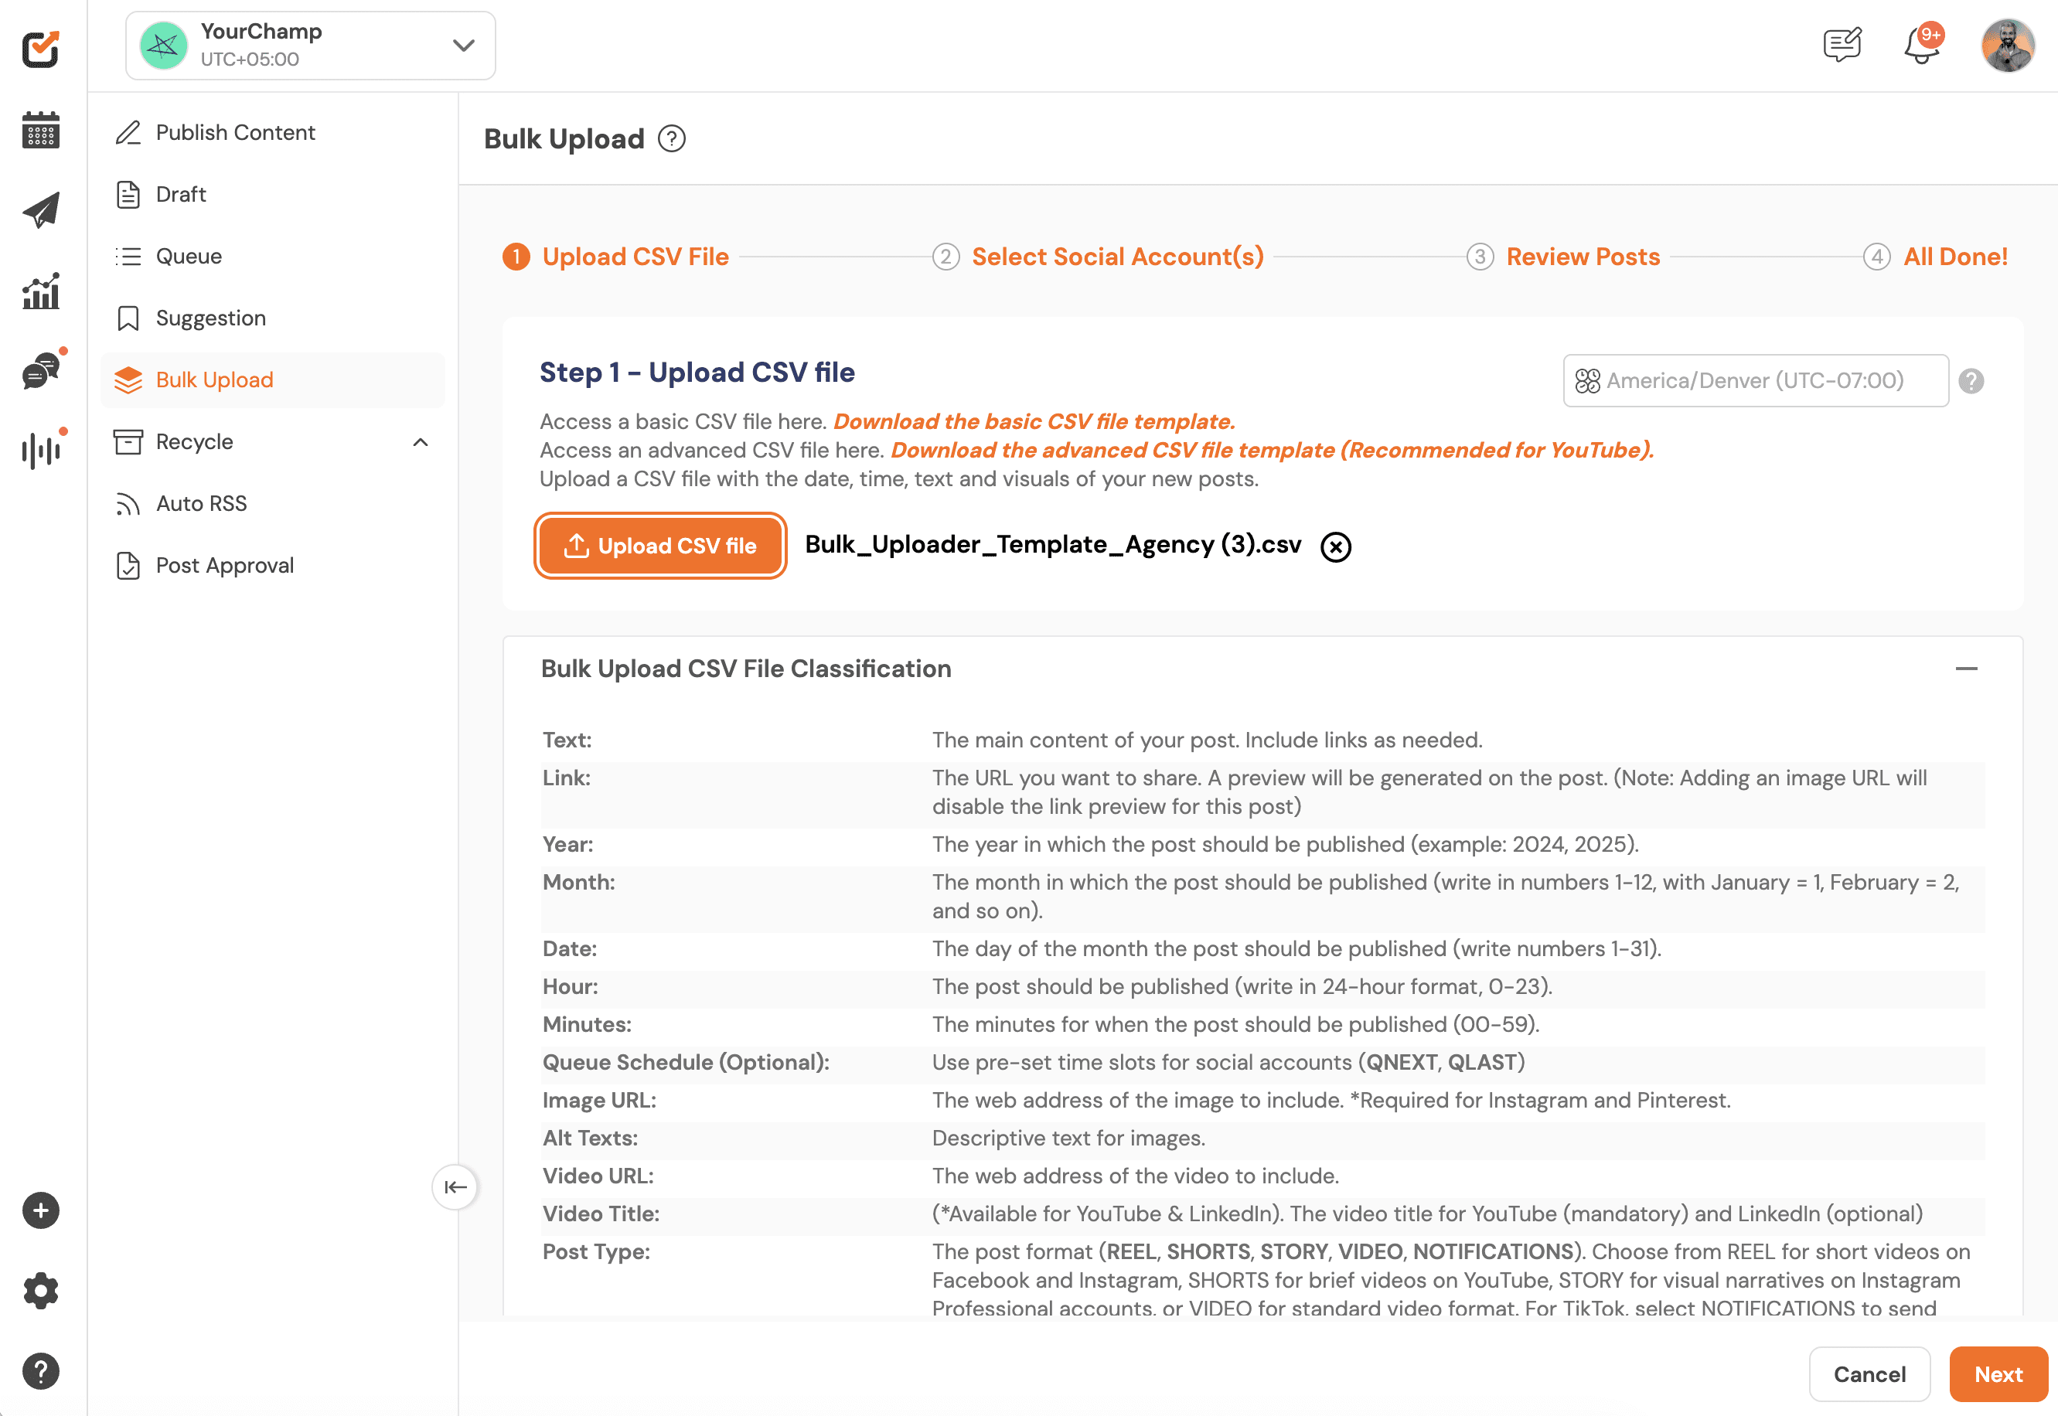2058x1416 pixels.
Task: Click the notification bell with 9+ badge
Action: (1921, 46)
